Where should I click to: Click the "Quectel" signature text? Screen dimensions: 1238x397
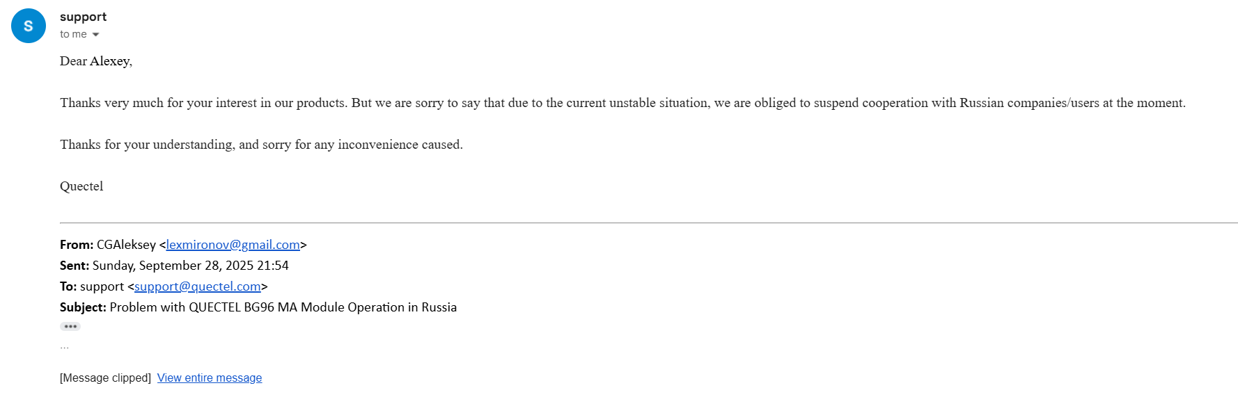point(81,186)
